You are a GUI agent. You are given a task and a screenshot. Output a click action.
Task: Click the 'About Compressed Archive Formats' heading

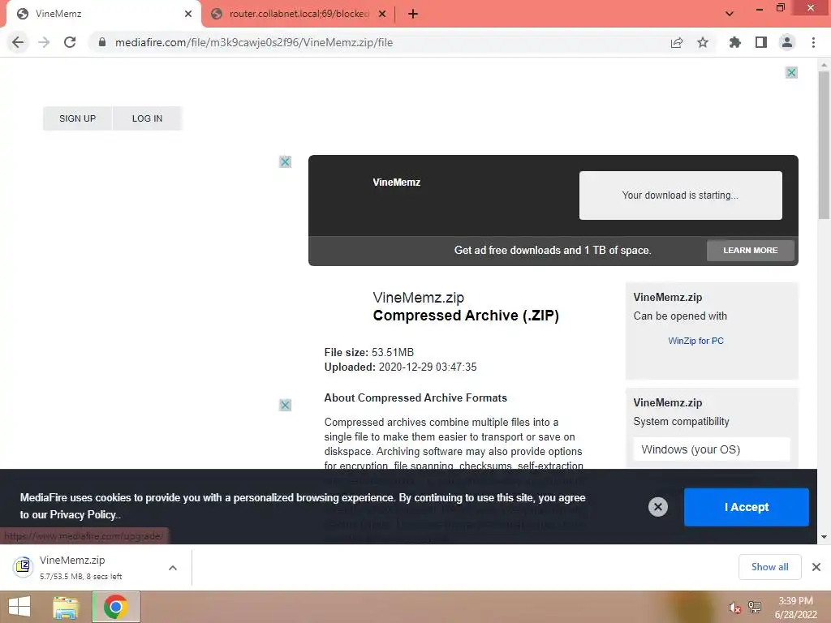pyautogui.click(x=415, y=397)
